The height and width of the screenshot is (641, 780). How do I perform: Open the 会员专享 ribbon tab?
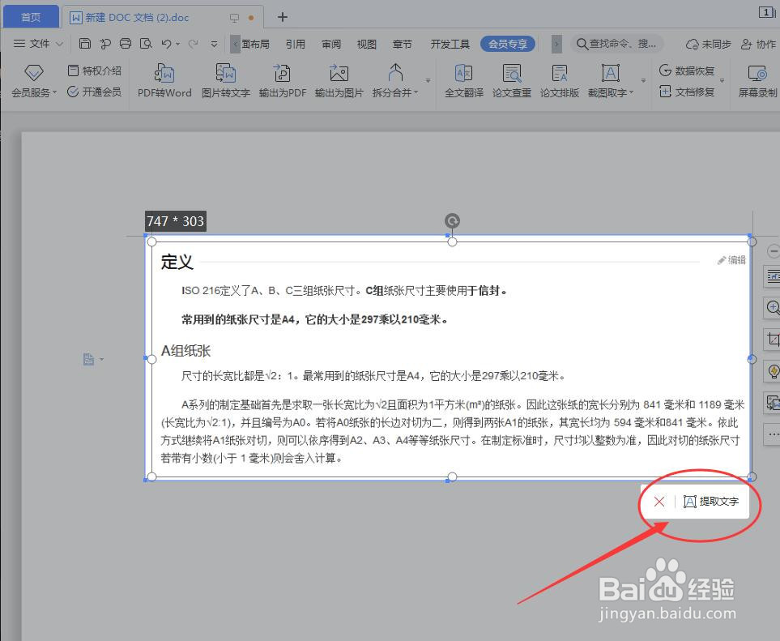pos(508,44)
